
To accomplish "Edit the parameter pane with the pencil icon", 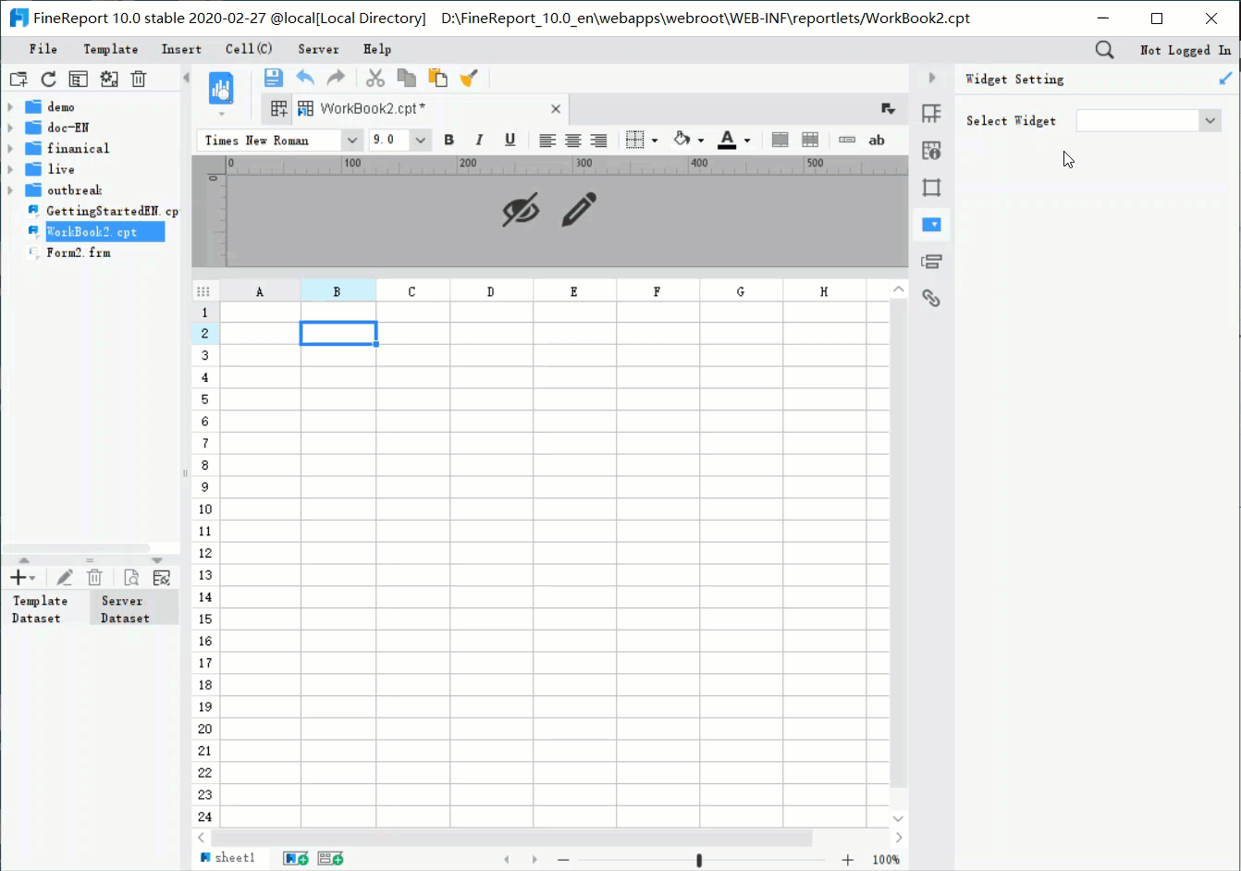I will coord(579,210).
